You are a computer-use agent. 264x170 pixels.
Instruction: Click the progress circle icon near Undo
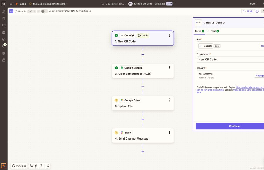257,11
